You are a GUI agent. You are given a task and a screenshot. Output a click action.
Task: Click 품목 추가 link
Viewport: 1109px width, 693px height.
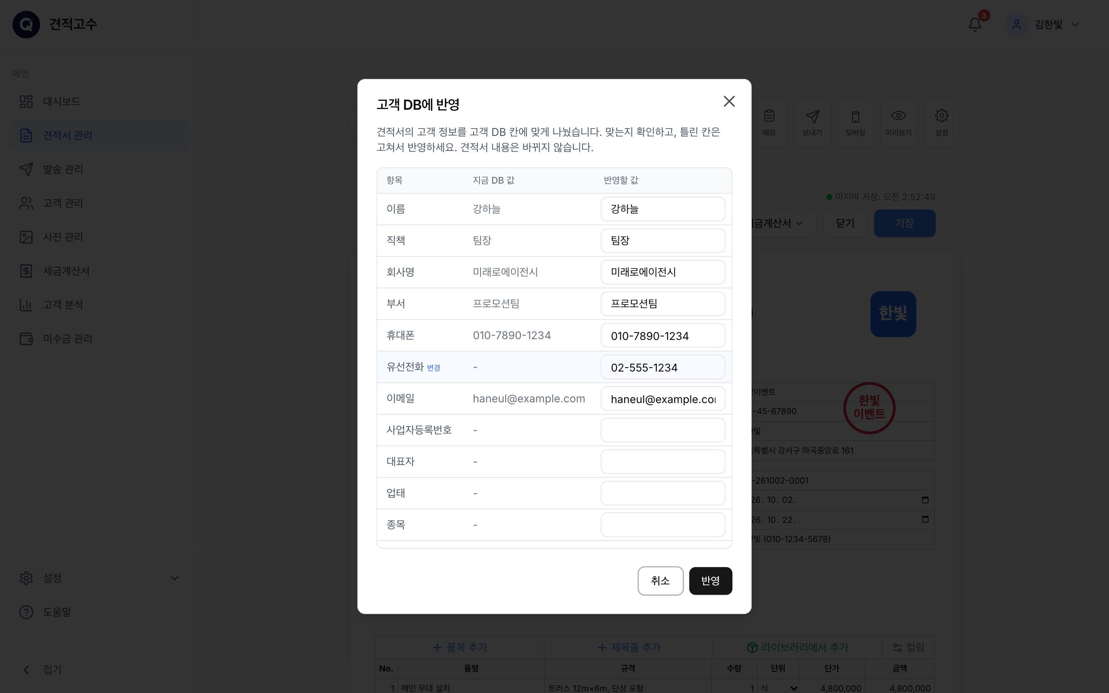coord(460,648)
